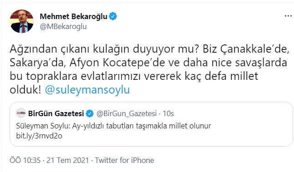
Task: Click the ÖÖ 10:35 timestamp
Action: point(25,160)
